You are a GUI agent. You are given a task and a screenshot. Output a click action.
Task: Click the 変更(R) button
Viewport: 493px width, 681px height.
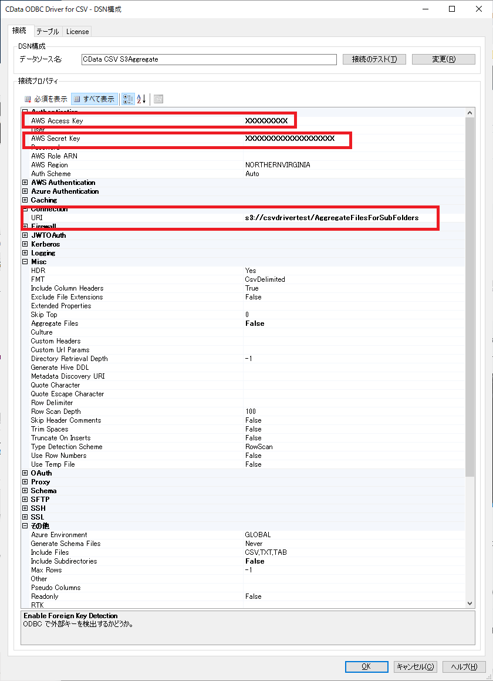(444, 59)
